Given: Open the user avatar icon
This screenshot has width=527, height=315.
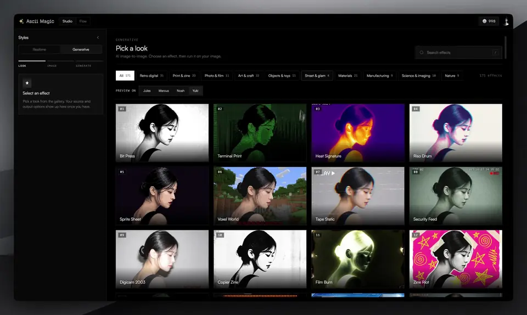Looking at the screenshot, I should [506, 21].
